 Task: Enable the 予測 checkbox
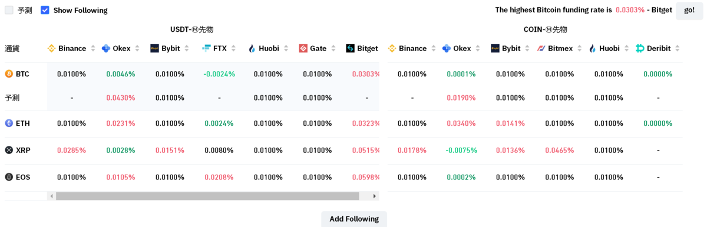click(x=9, y=10)
